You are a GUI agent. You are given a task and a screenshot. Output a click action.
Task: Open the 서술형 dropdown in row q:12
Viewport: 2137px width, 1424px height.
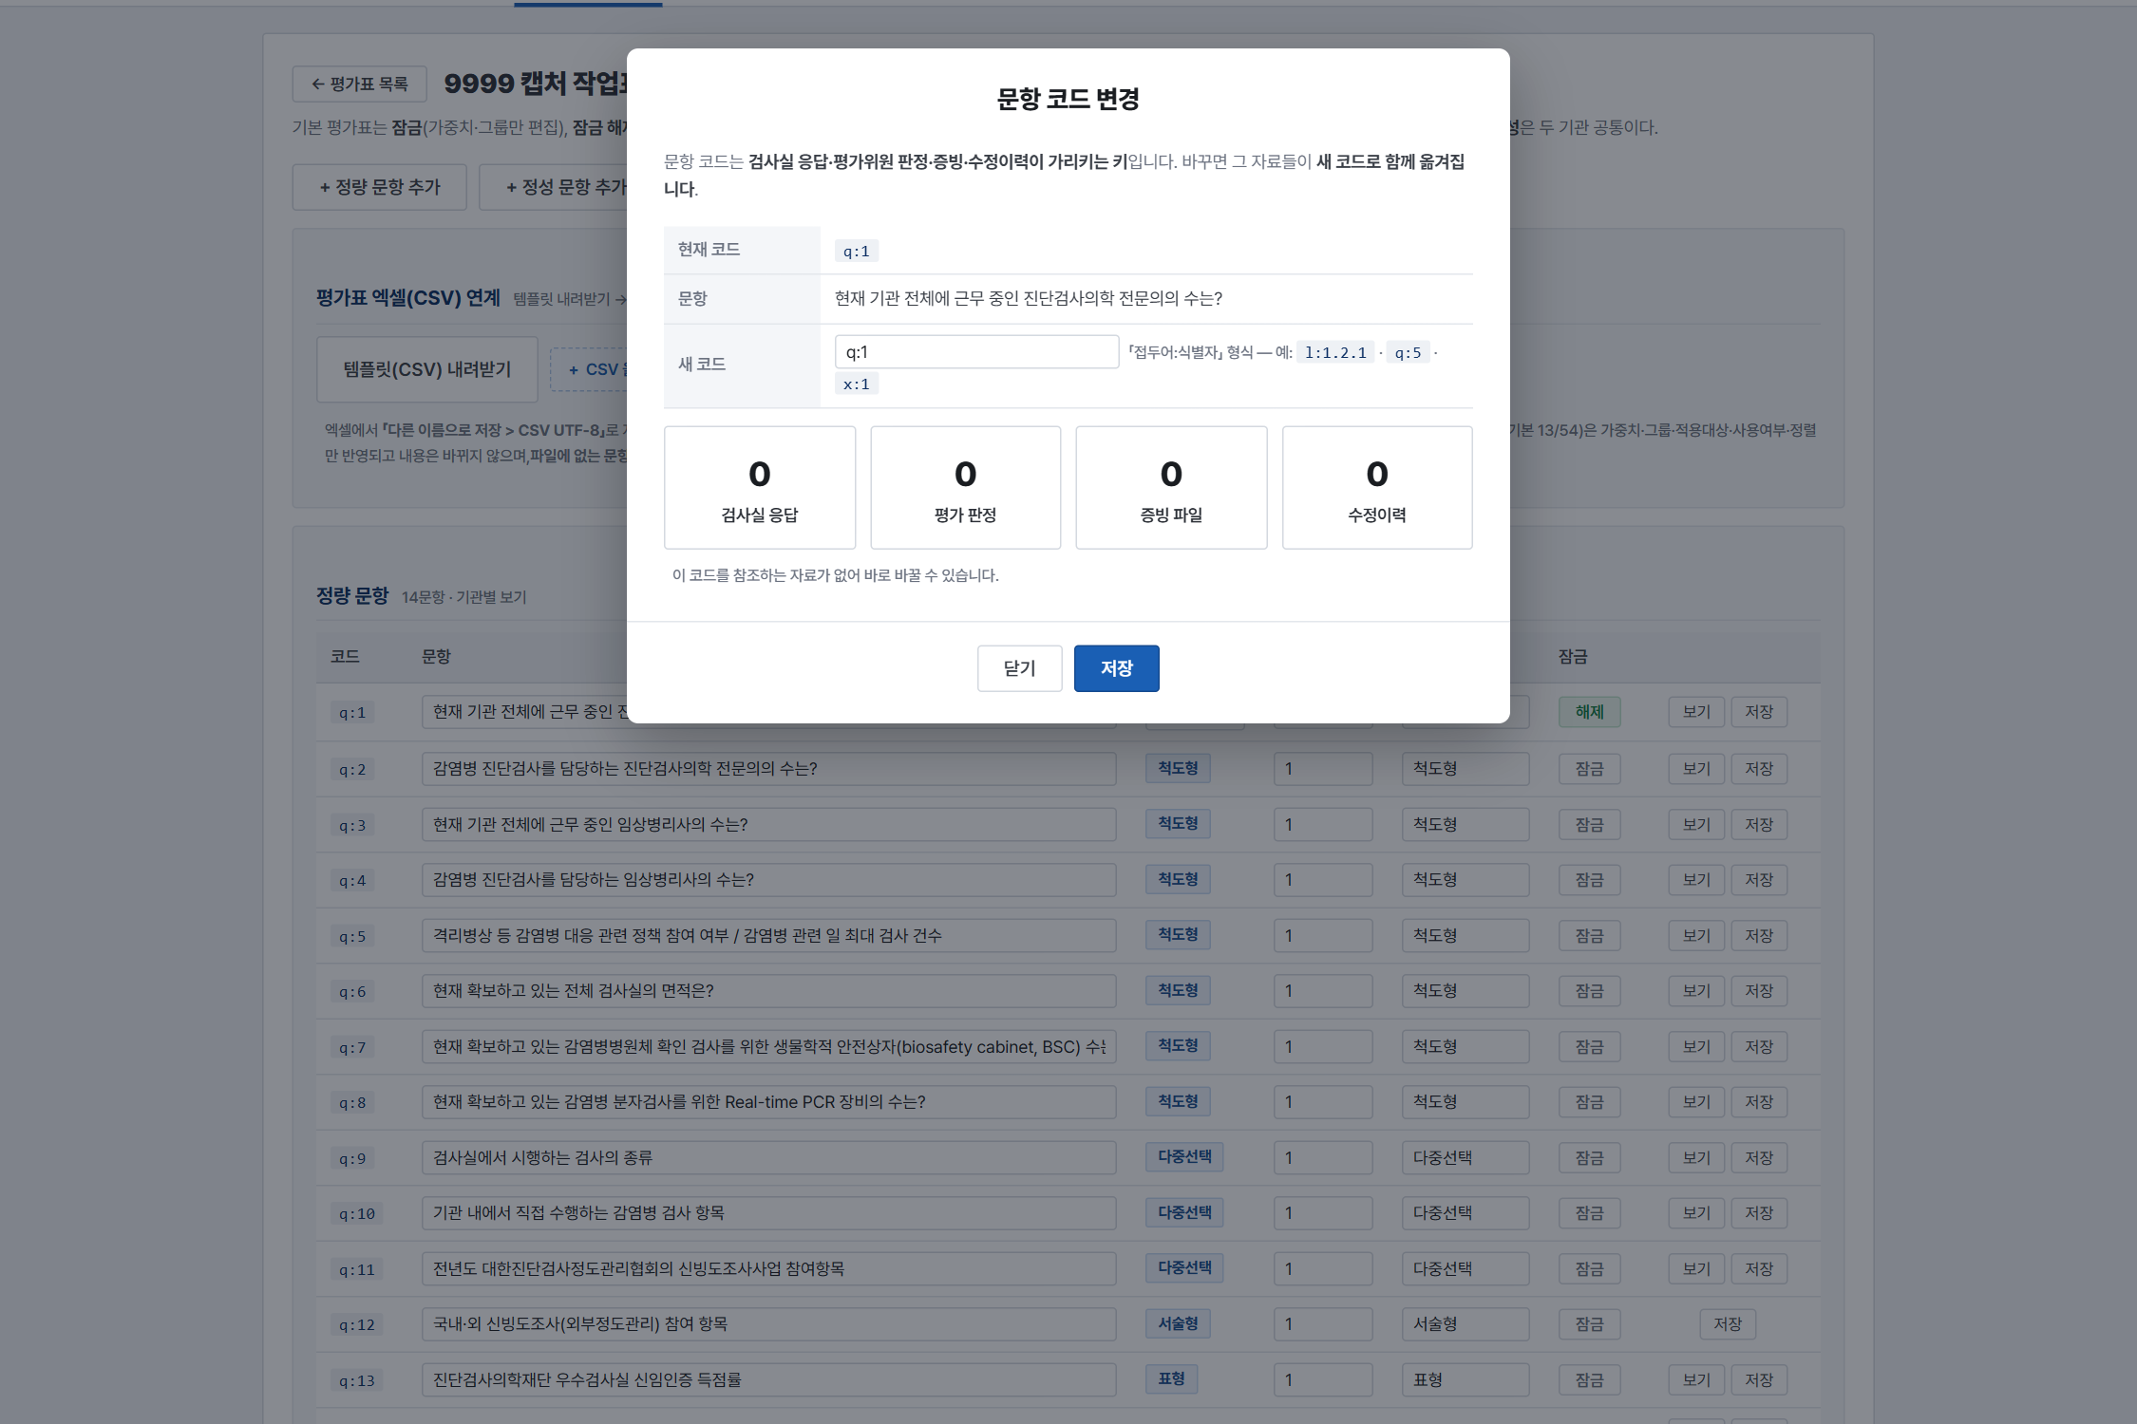[x=1466, y=1324]
